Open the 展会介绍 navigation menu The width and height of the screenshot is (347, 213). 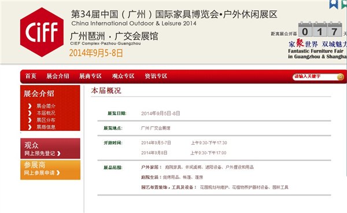pyautogui.click(x=58, y=76)
